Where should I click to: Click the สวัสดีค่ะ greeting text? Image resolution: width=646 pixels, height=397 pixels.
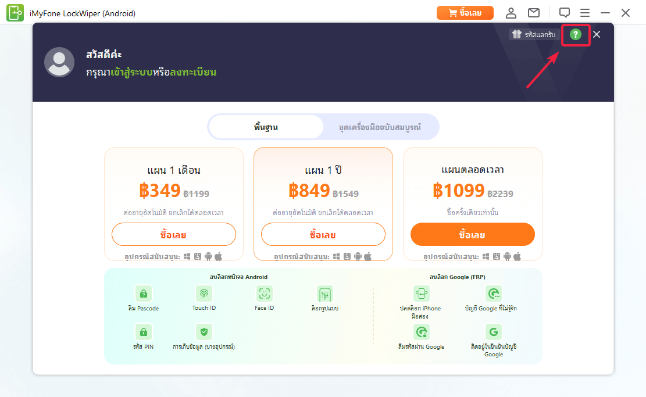[104, 55]
